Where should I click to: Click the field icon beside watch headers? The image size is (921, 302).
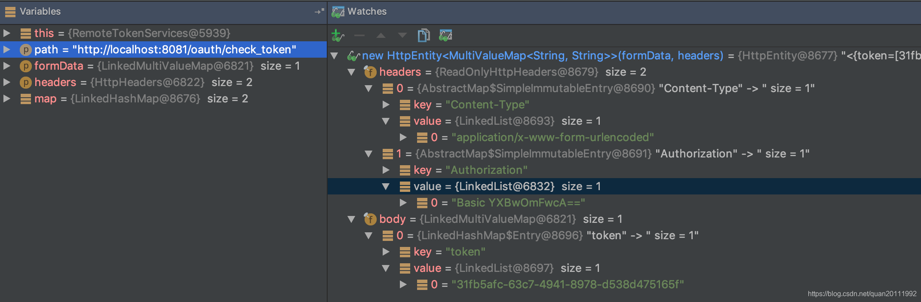tap(370, 72)
